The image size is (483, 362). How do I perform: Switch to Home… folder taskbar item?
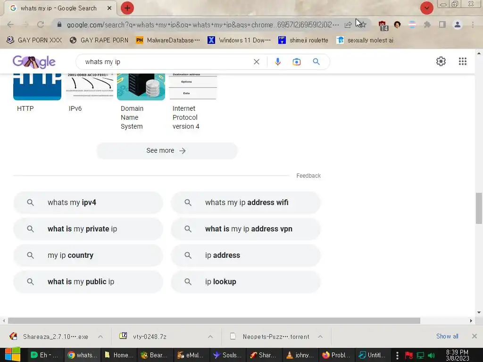tap(119, 355)
